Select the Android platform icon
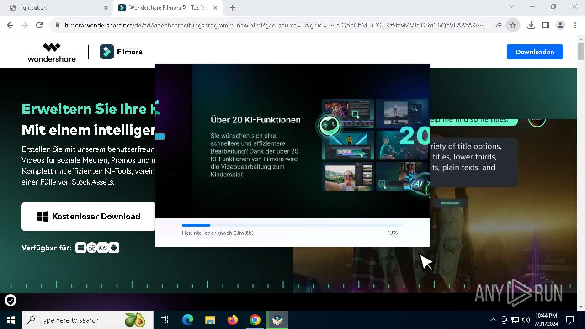The height and width of the screenshot is (329, 585). coord(114,248)
